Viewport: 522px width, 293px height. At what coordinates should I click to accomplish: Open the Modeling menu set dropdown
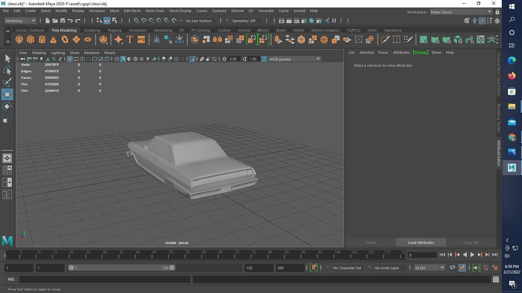pyautogui.click(x=20, y=21)
